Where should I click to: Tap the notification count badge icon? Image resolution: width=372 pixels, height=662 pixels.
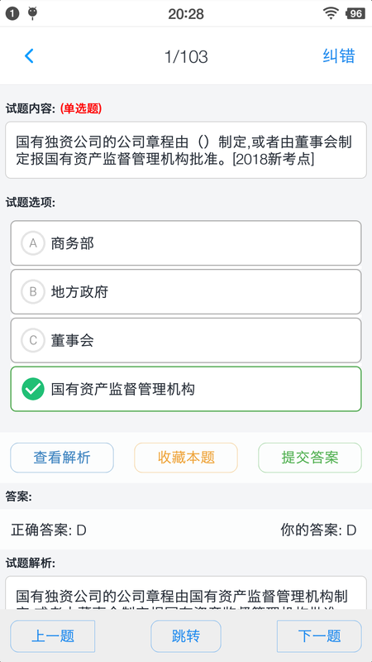click(x=12, y=13)
